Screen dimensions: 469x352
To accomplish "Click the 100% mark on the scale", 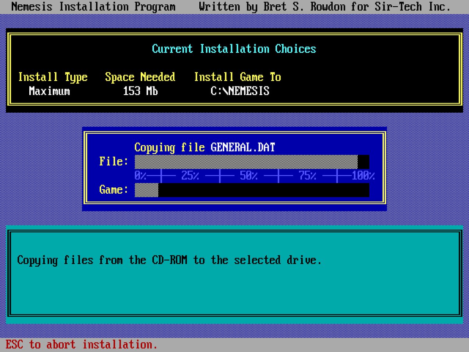I will 363,176.
